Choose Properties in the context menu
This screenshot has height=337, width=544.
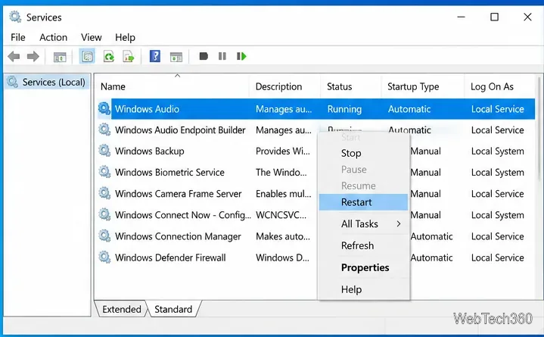[x=363, y=267]
